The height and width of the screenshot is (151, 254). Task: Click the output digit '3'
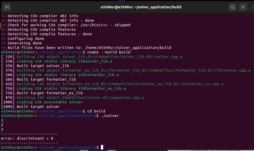click(2, 129)
